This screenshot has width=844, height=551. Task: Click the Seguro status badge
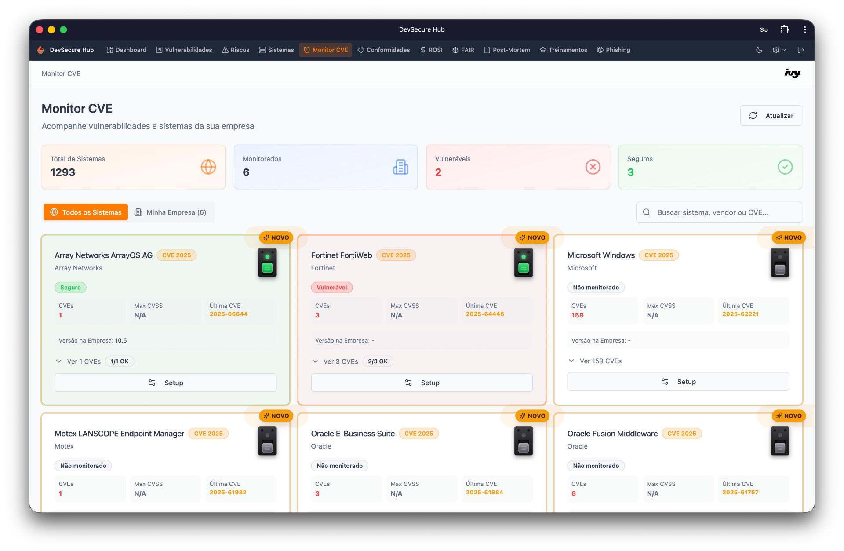[x=70, y=288]
